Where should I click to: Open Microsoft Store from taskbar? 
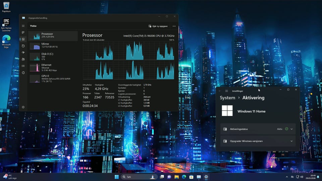pos(192,177)
